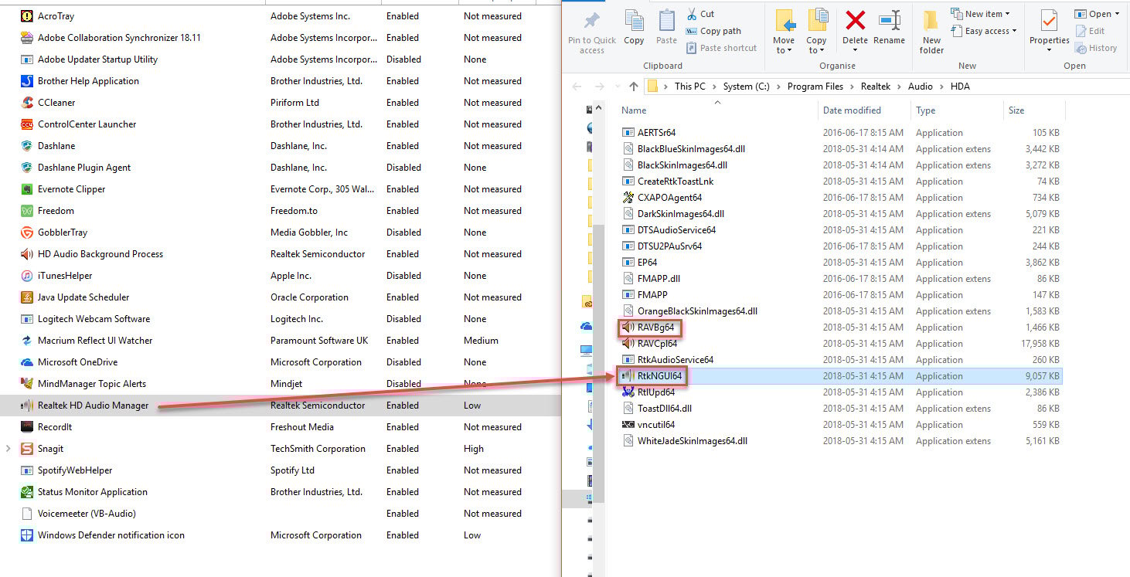Click the Windows Defender notification shield icon
The image size is (1130, 577).
pyautogui.click(x=26, y=535)
